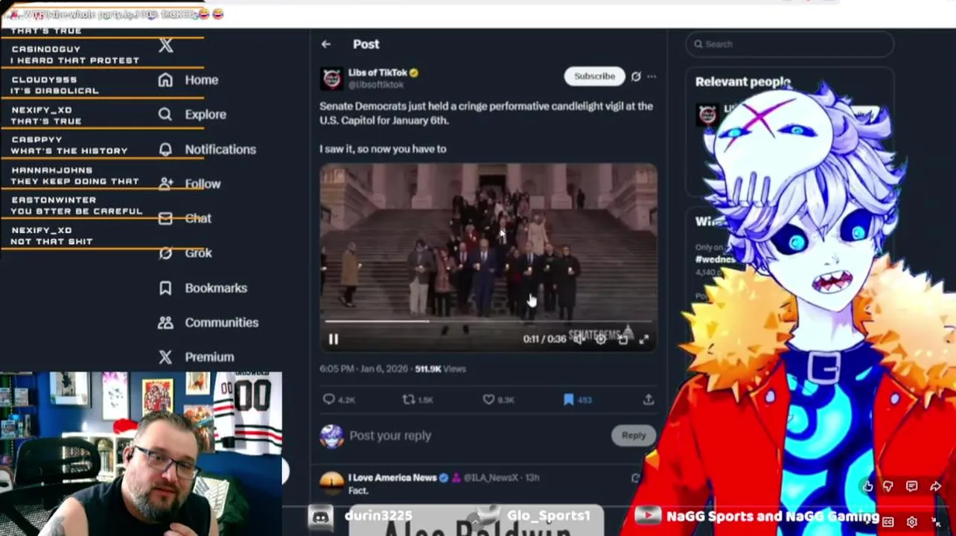Screen dimensions: 956x536
Task: Open Premium in the sidebar
Action: coord(196,357)
